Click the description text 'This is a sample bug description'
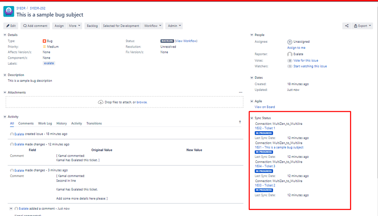Image resolution: width=378 pixels, height=216 pixels. click(x=30, y=81)
